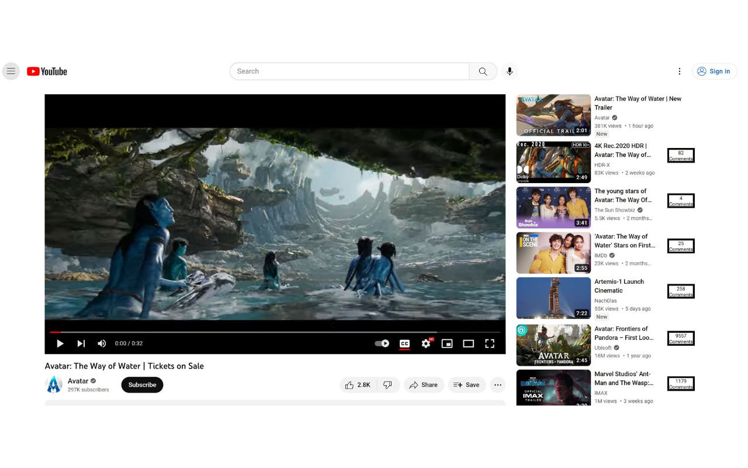Viewport: 748px width, 468px height.
Task: Click the search magnifier button
Action: click(x=483, y=71)
